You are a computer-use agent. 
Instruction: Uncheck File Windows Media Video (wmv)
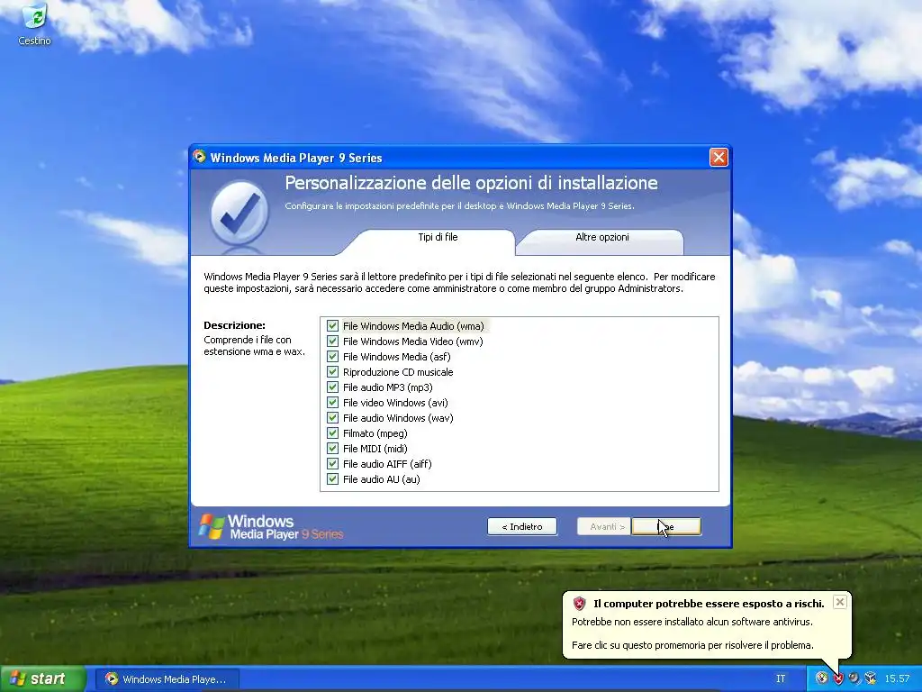(333, 341)
